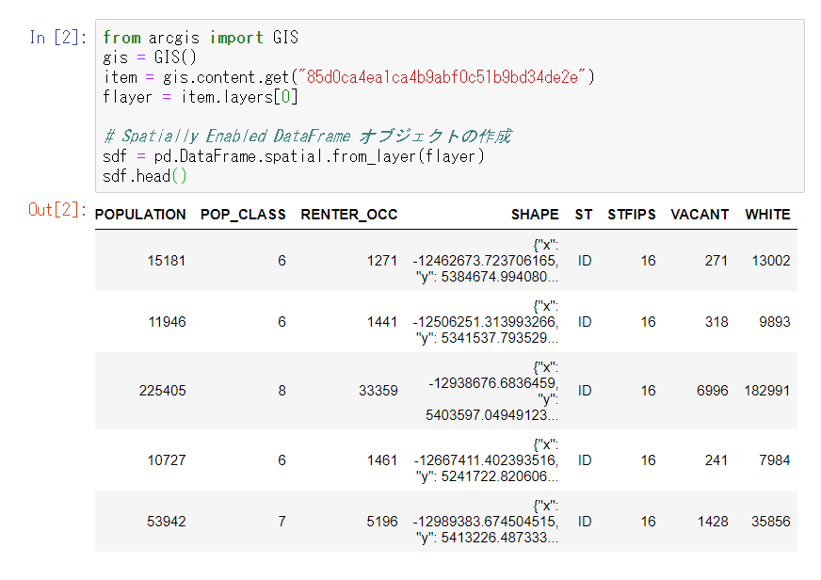Viewport: 821px width, 580px height.
Task: Click the item ID string in gis.content.get
Action: click(442, 77)
